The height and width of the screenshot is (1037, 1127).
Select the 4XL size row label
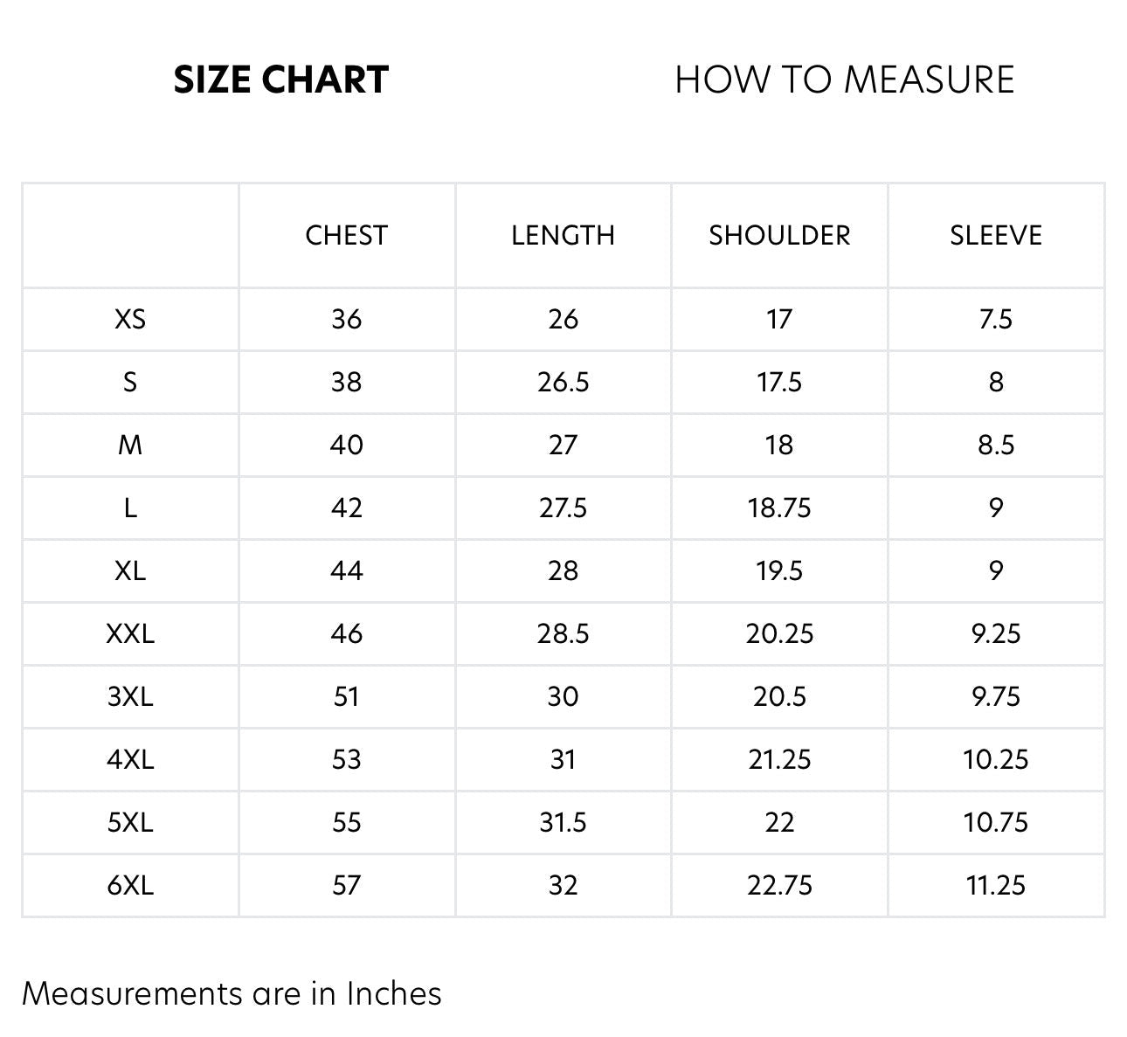tap(130, 759)
